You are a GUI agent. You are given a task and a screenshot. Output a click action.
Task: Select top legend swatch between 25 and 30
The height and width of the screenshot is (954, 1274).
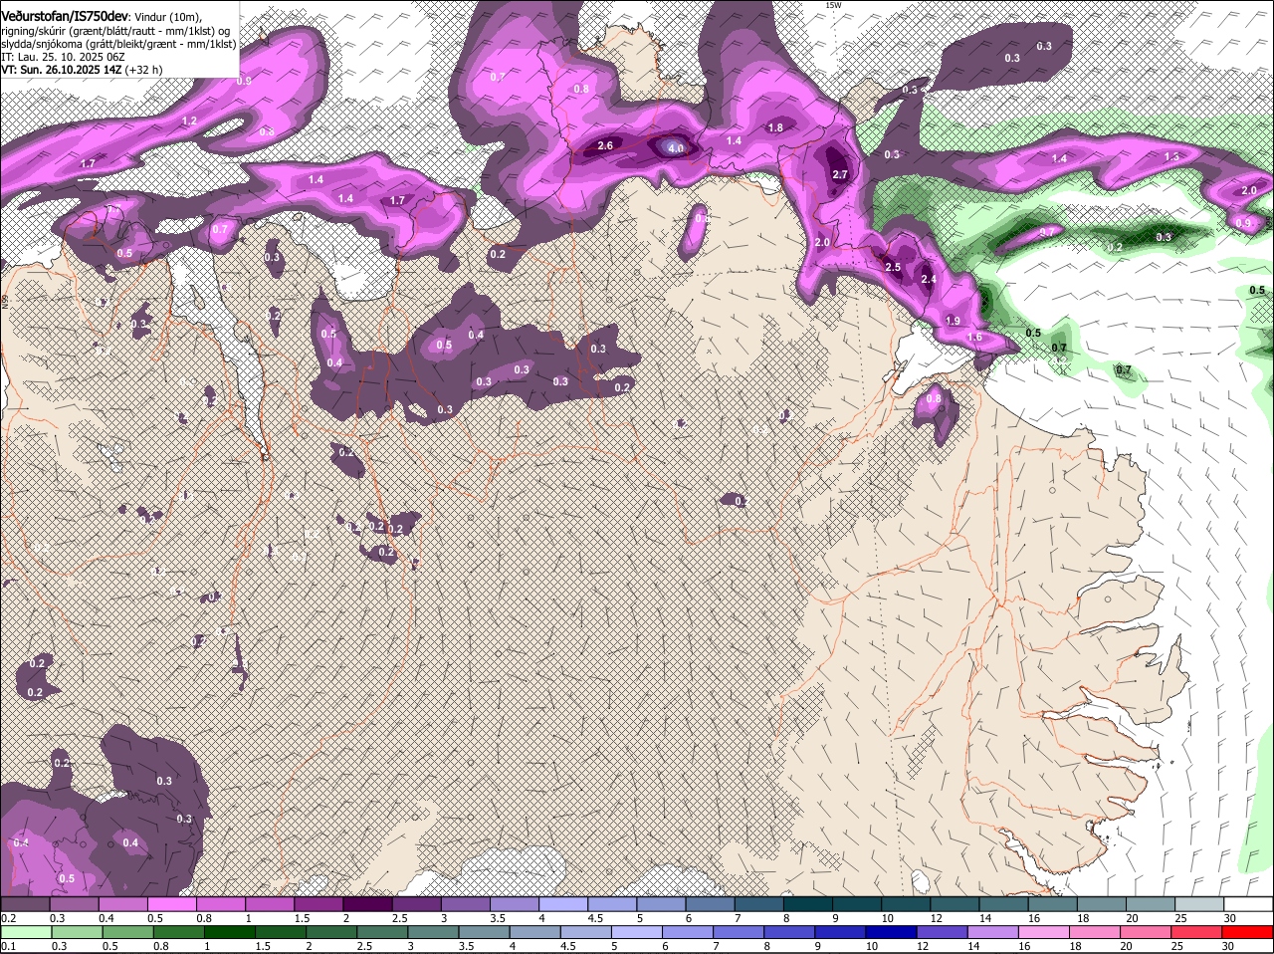coord(1199,904)
